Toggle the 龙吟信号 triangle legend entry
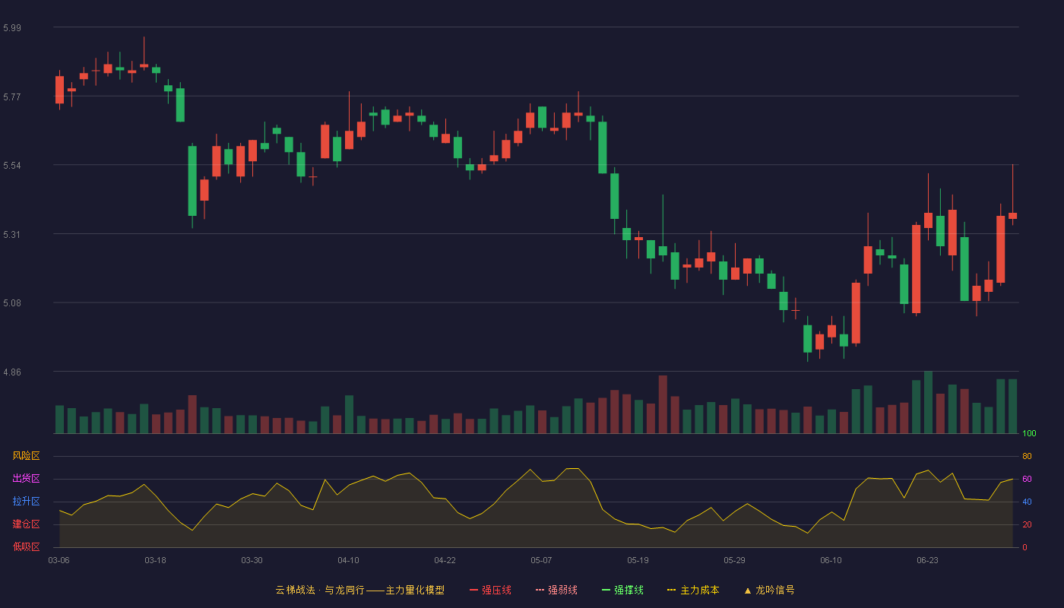Screen dimensions: 1064x608 768,590
